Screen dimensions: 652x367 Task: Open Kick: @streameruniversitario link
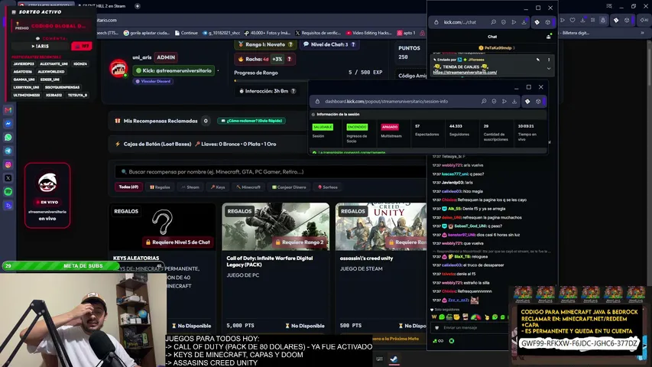click(x=174, y=71)
